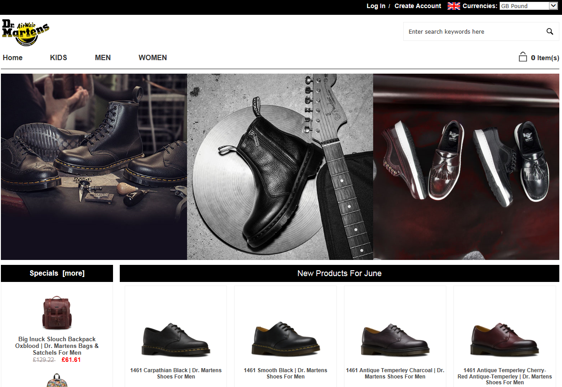Open the KIDS category menu
Image resolution: width=562 pixels, height=387 pixels.
click(58, 57)
